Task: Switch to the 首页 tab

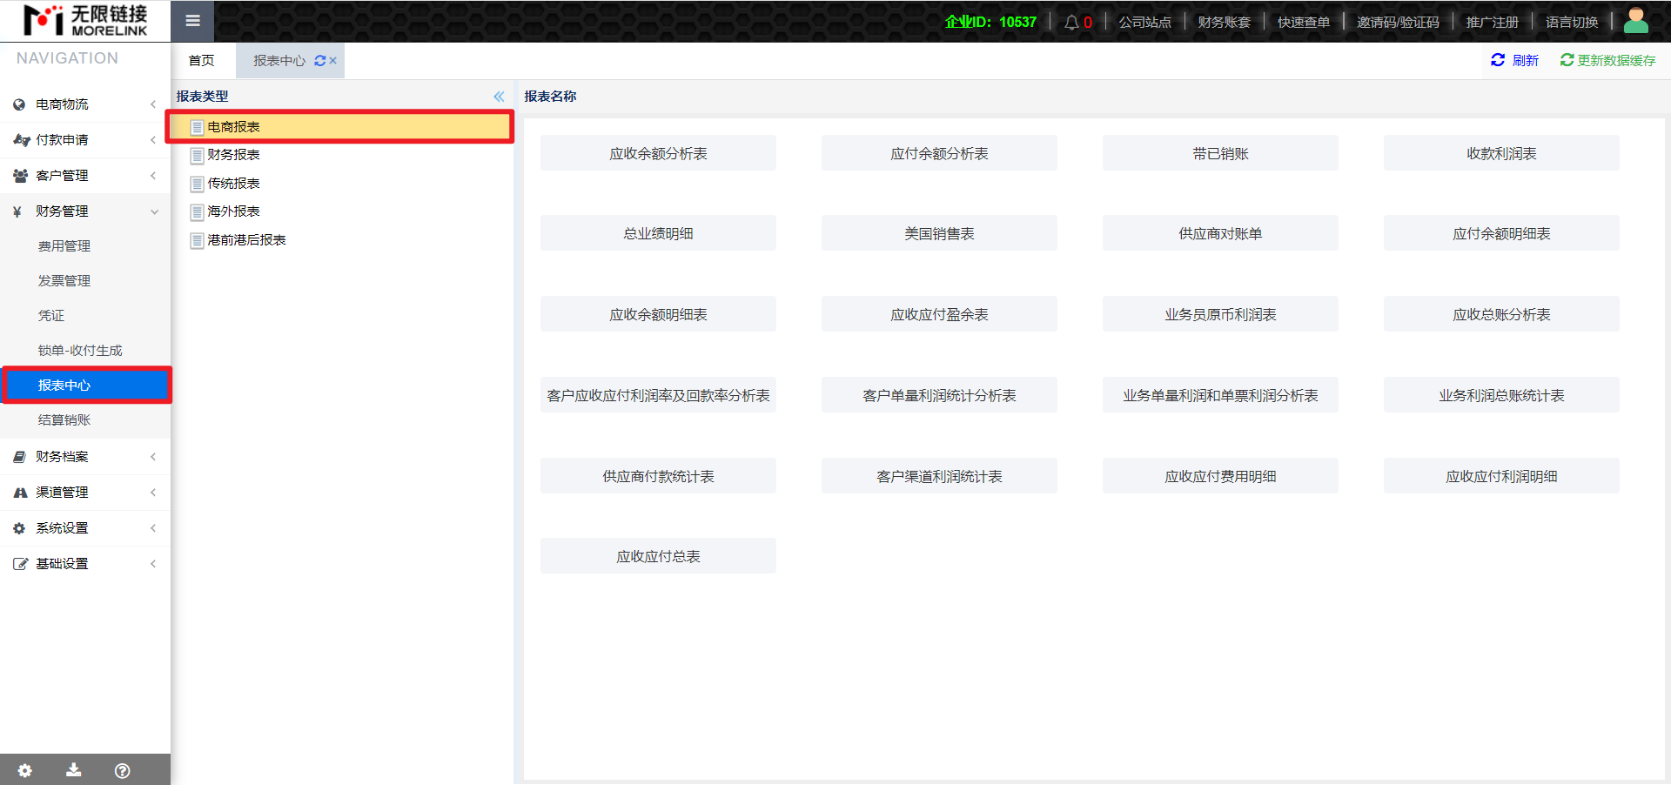Action: click(201, 61)
